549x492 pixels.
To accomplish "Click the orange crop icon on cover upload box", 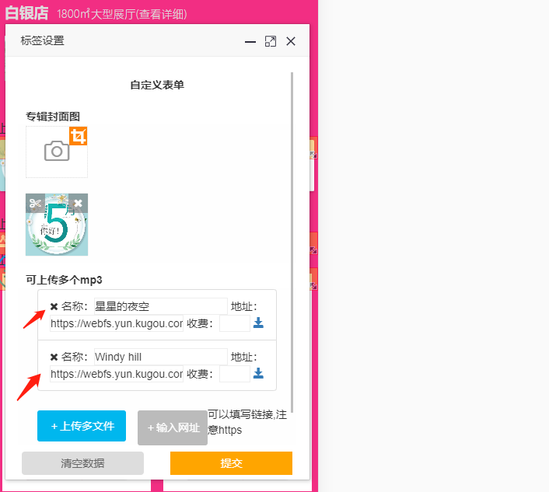I will 78,136.
